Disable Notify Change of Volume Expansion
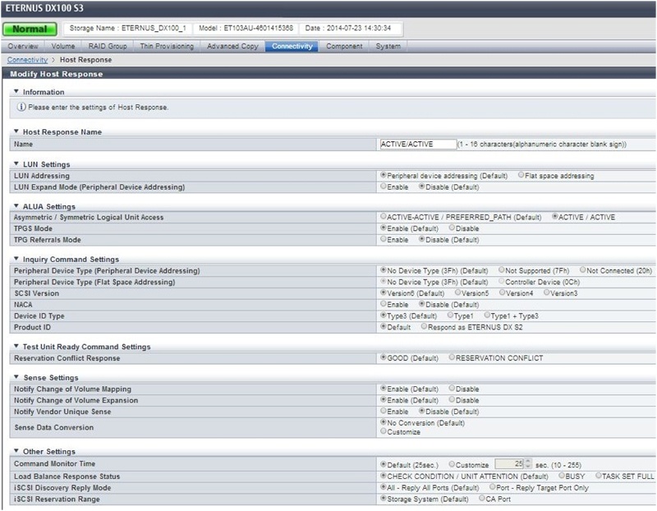 click(452, 400)
